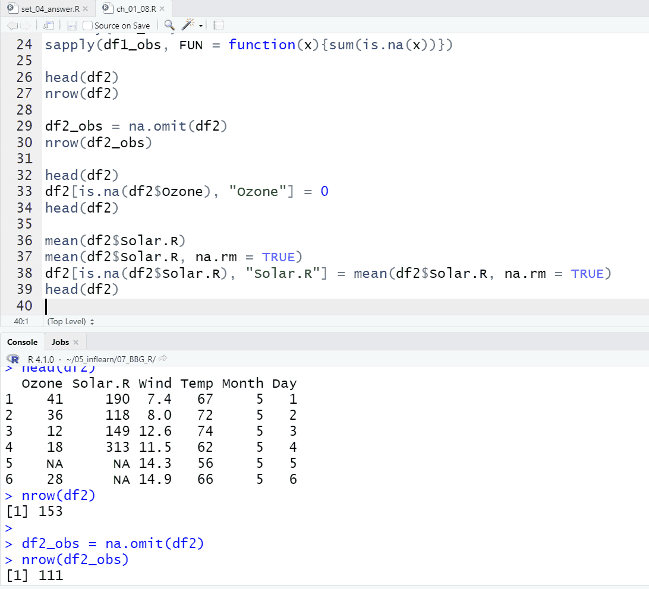Image resolution: width=649 pixels, height=589 pixels.
Task: Switch to ch_01_08.R tab
Action: coord(136,9)
